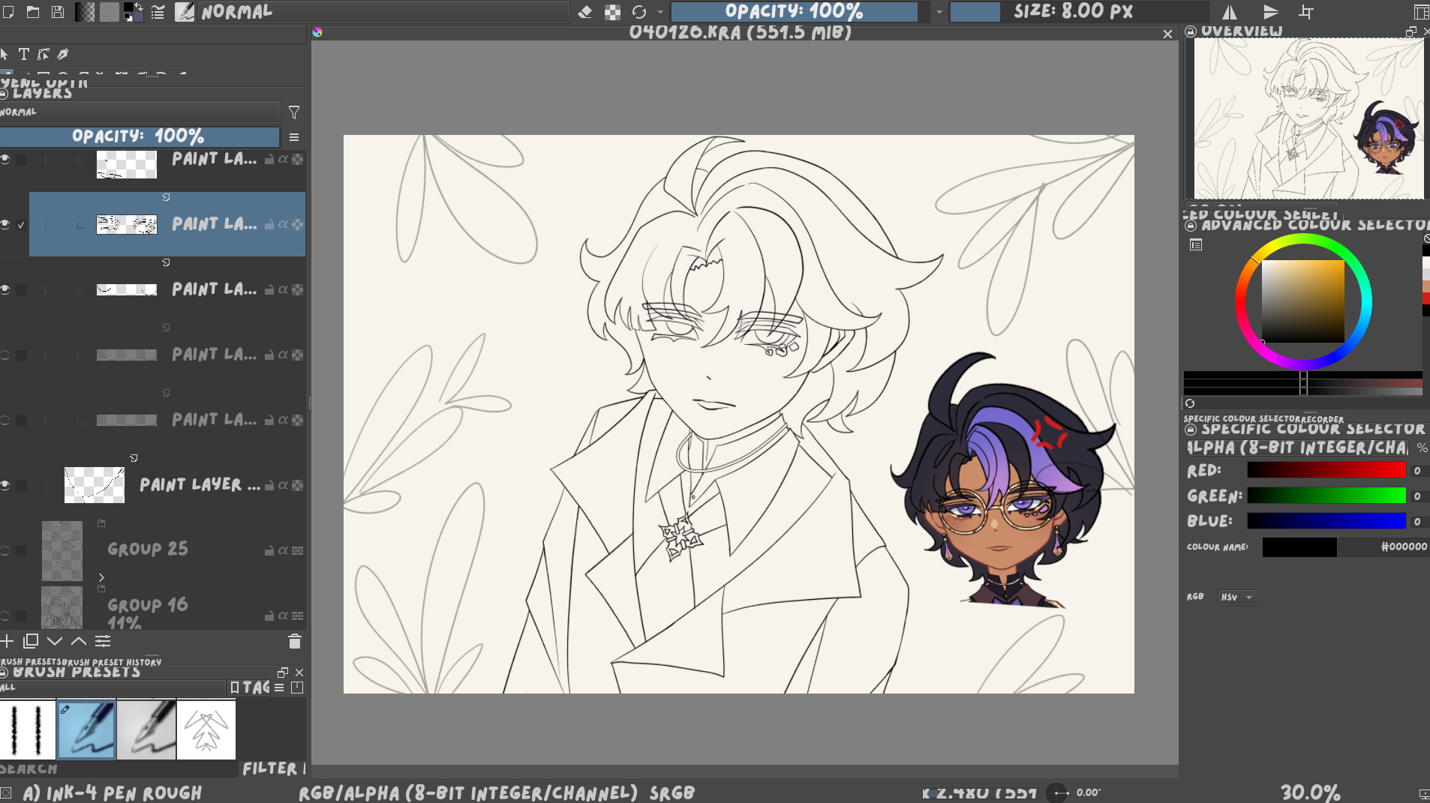
Task: Open the HSV colour model dropdown
Action: pos(1237,598)
